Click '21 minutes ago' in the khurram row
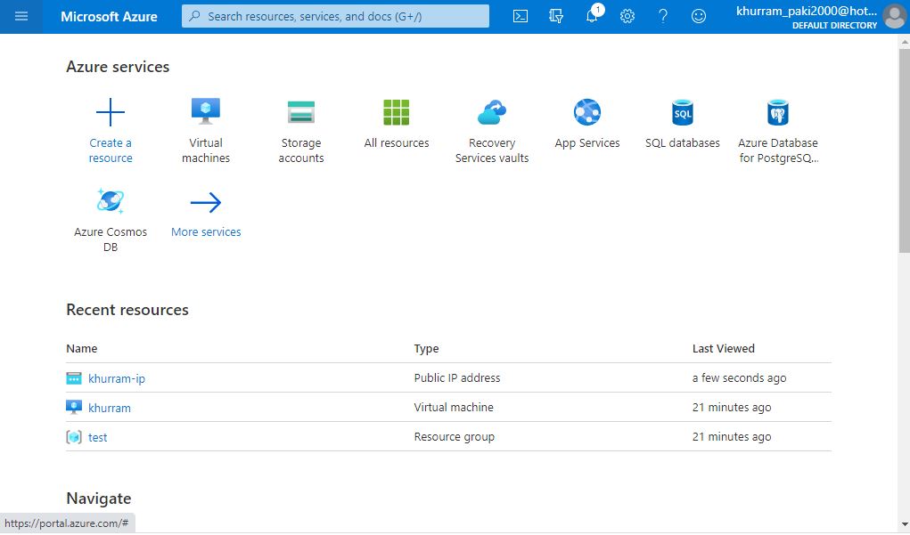910x535 pixels. pyautogui.click(x=731, y=408)
